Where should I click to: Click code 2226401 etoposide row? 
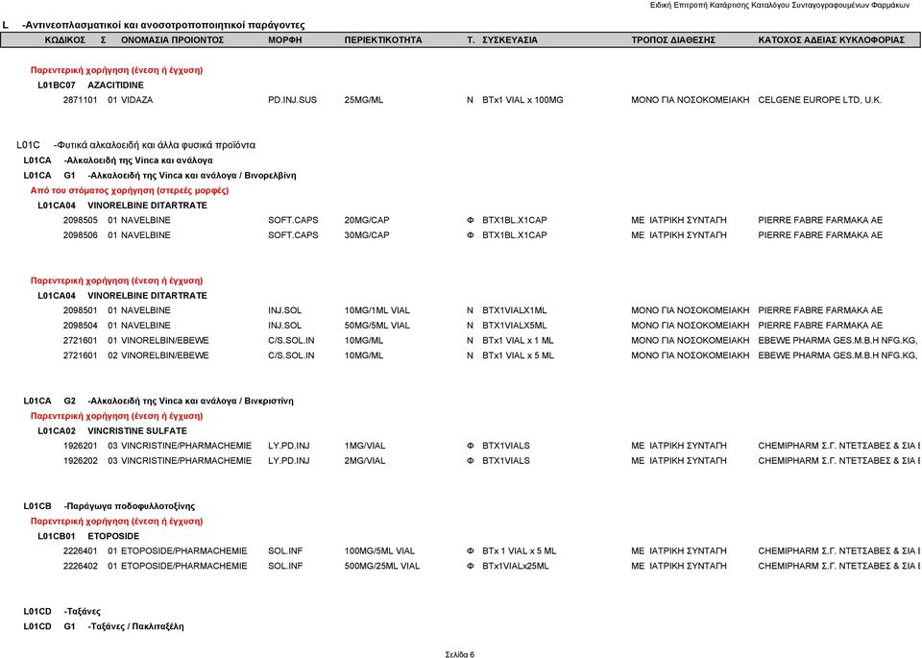point(80,551)
